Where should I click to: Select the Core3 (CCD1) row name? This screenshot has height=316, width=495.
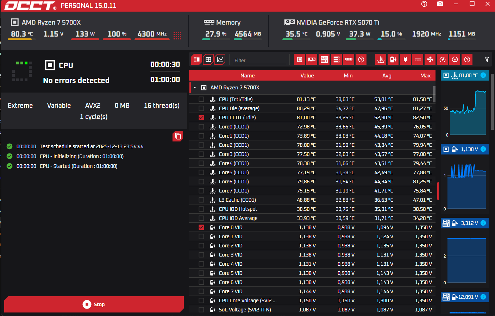coord(234,154)
